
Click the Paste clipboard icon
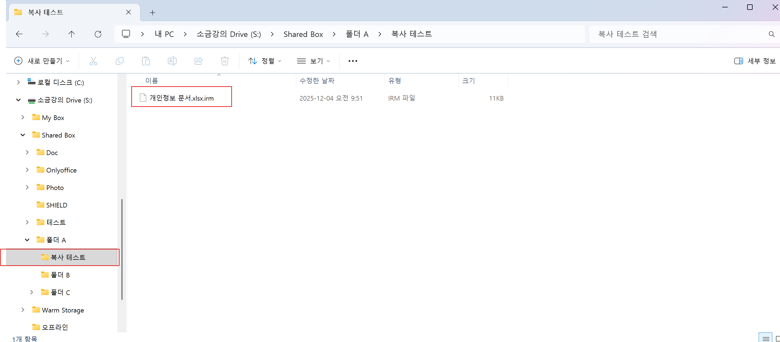tap(146, 61)
